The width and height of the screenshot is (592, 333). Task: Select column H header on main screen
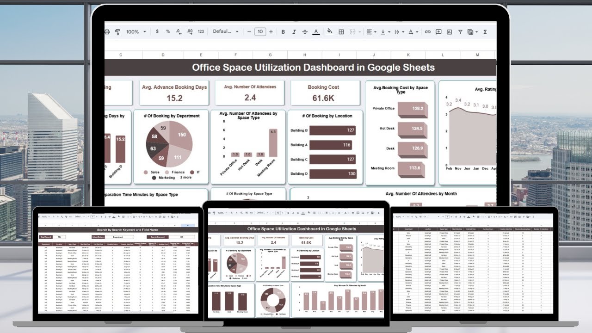305,55
